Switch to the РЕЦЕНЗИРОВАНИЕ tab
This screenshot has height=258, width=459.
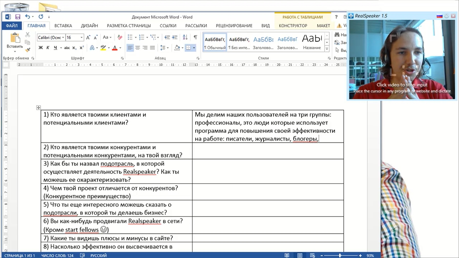234,26
